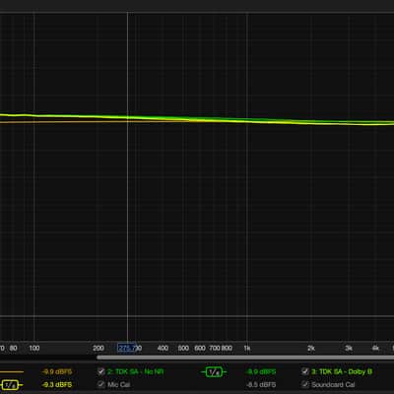Toggle the TDK SA - No NR trace checkbox
This screenshot has width=394, height=394.
(101, 371)
